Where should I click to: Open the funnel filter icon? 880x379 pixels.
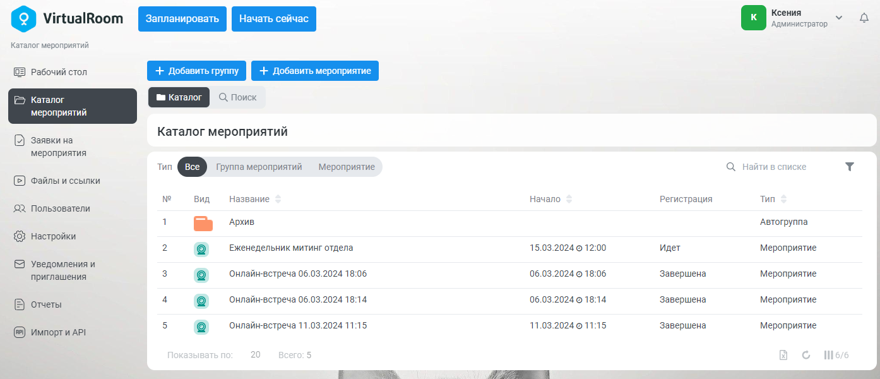point(850,167)
